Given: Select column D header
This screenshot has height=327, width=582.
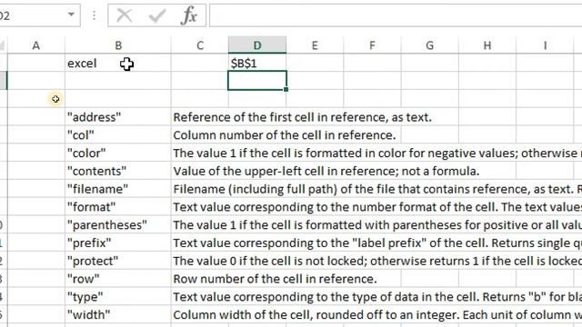Looking at the screenshot, I should pyautogui.click(x=257, y=45).
